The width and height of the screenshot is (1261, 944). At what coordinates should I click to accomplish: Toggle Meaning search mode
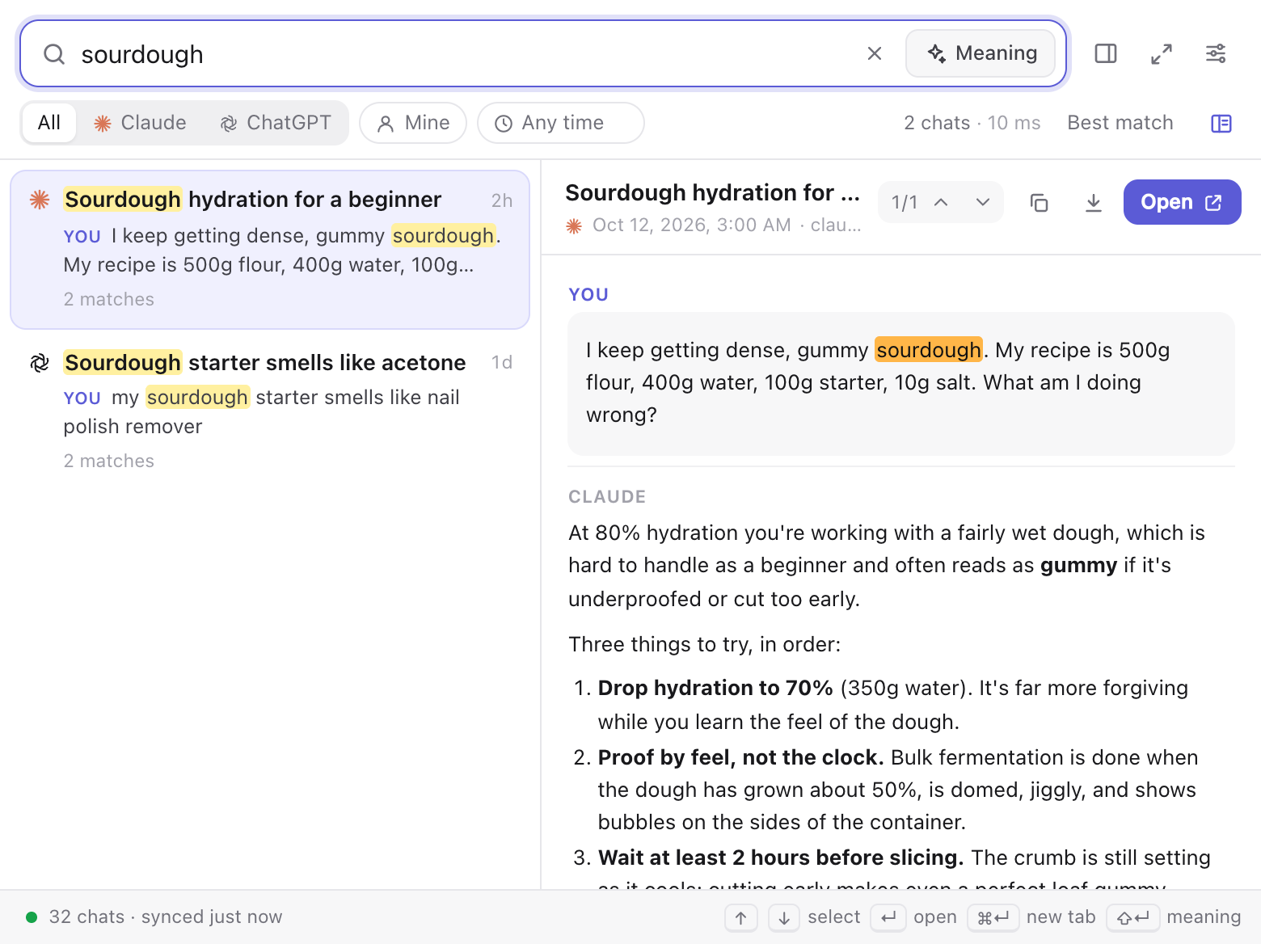pyautogui.click(x=981, y=53)
